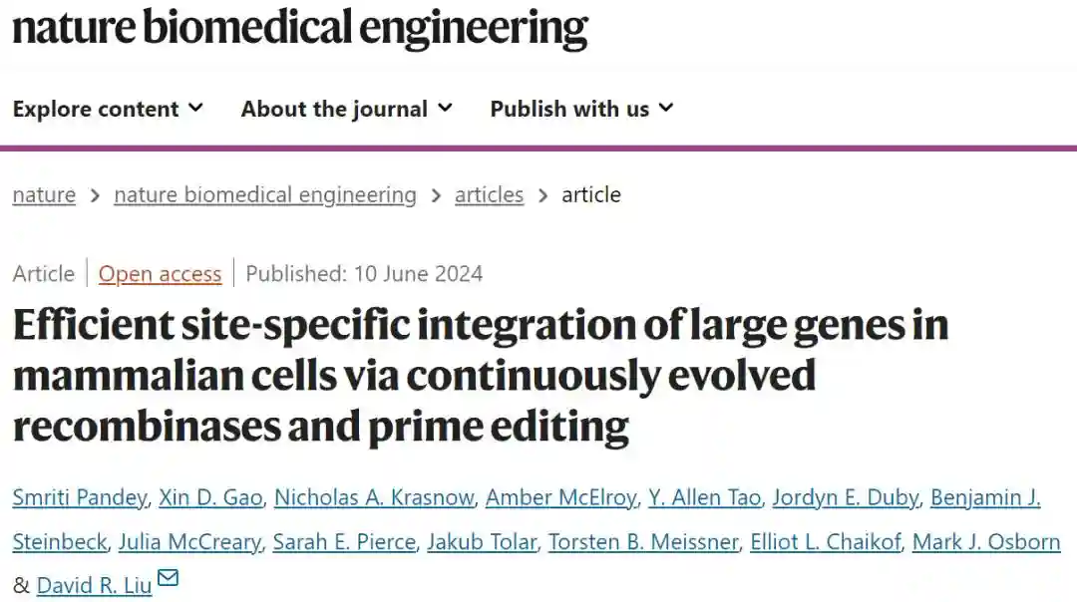Viewport: 1077px width, 602px height.
Task: View author Nicholas A. Krasnow
Action: click(x=373, y=497)
